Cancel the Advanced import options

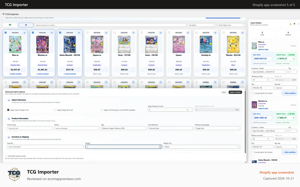(224, 92)
